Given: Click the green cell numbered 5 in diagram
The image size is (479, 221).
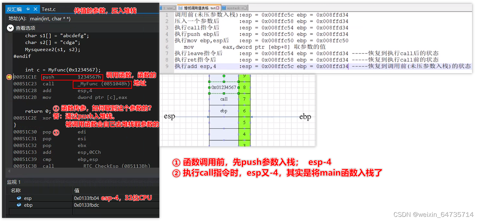Looking at the screenshot, I should (x=244, y=123).
